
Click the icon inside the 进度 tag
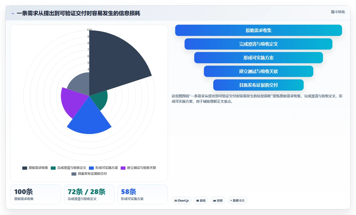pyautogui.click(x=214, y=201)
